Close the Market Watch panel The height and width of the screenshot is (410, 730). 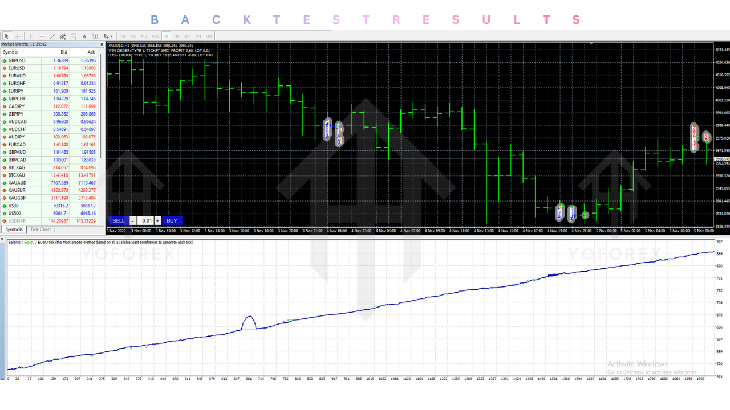(102, 44)
